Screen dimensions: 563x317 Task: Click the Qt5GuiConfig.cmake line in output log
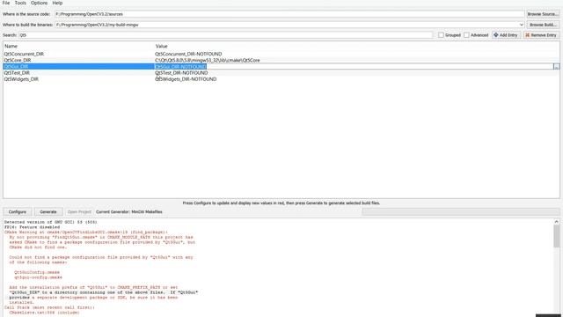pyautogui.click(x=37, y=272)
